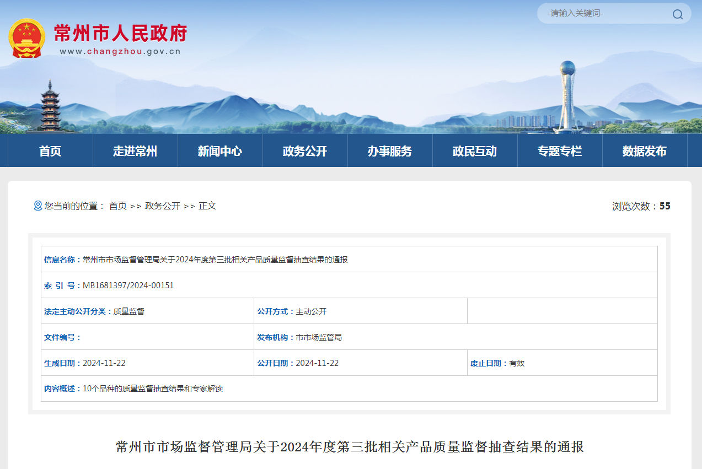
Task: Select the index number MB1681397/2024-00151
Action: pyautogui.click(x=128, y=285)
